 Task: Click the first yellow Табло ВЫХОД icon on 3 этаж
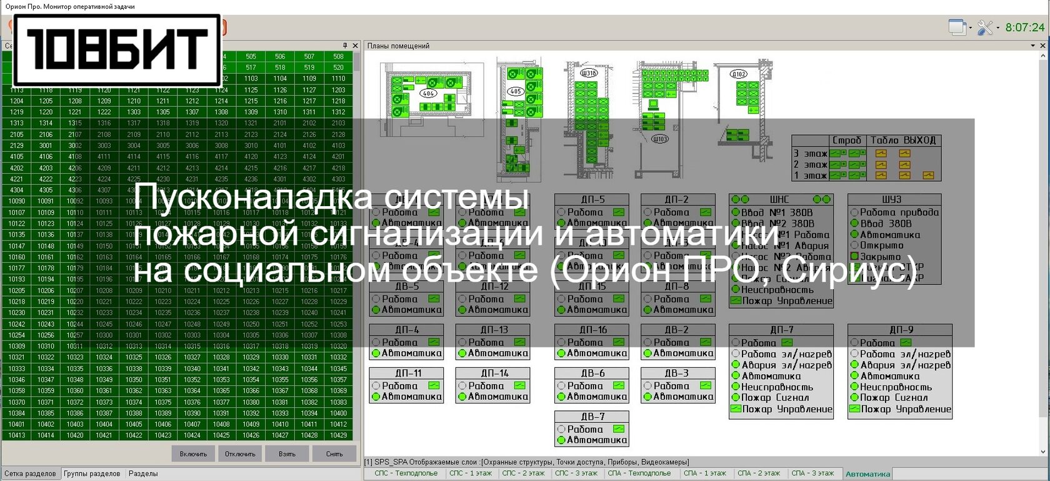[881, 154]
